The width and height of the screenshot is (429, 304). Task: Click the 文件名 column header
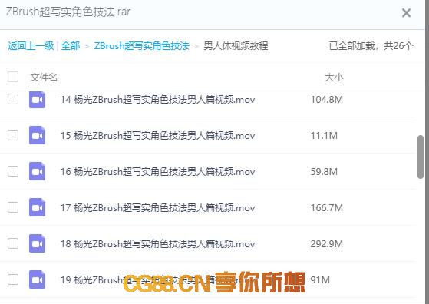click(x=44, y=78)
